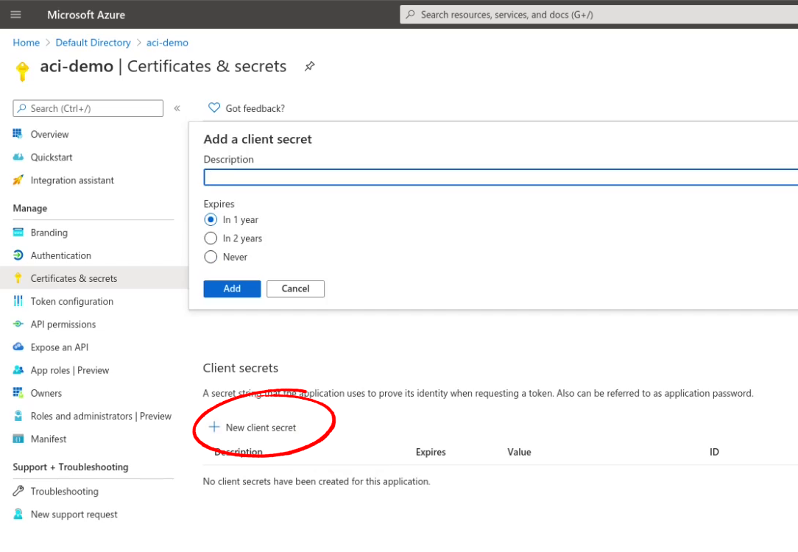Click the Overview grid icon
This screenshot has height=552, width=798.
pyautogui.click(x=18, y=134)
